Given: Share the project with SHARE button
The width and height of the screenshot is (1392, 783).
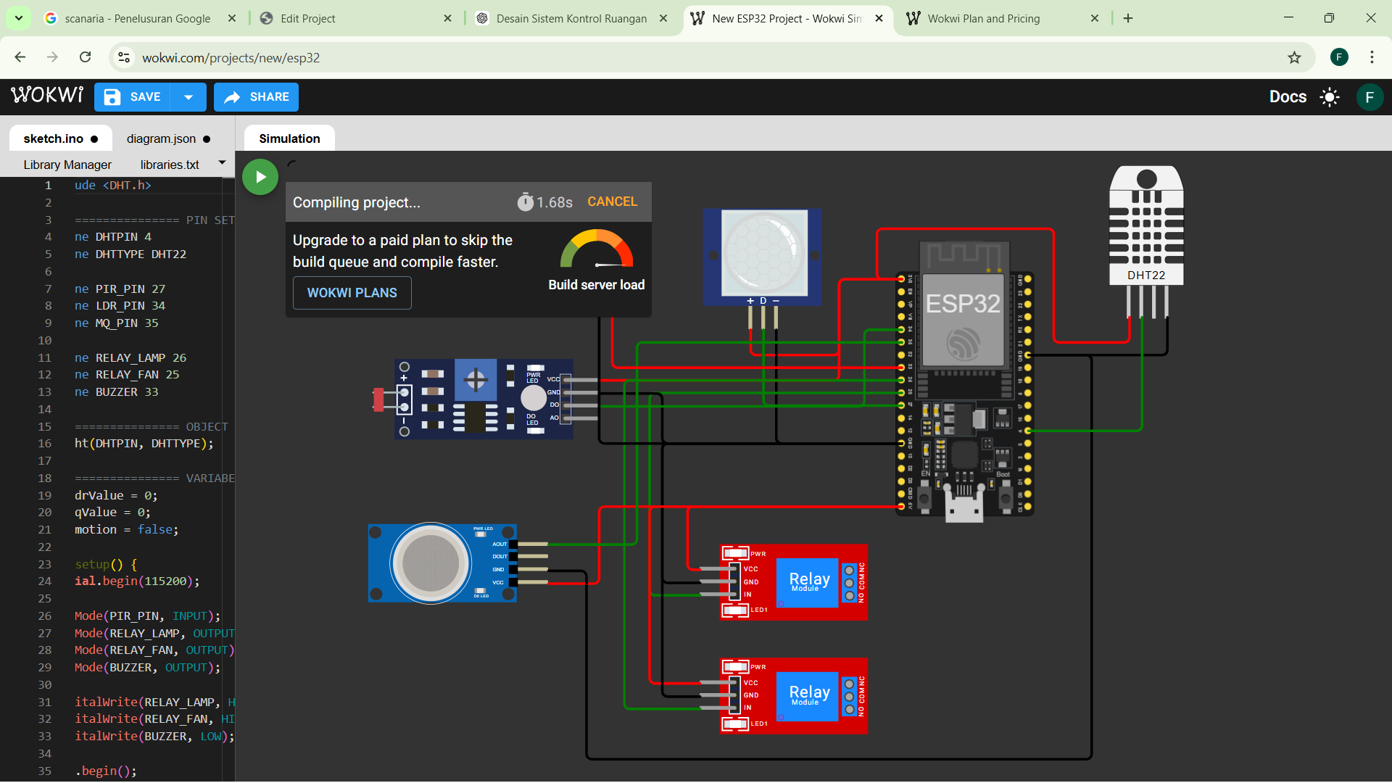Looking at the screenshot, I should 256,97.
